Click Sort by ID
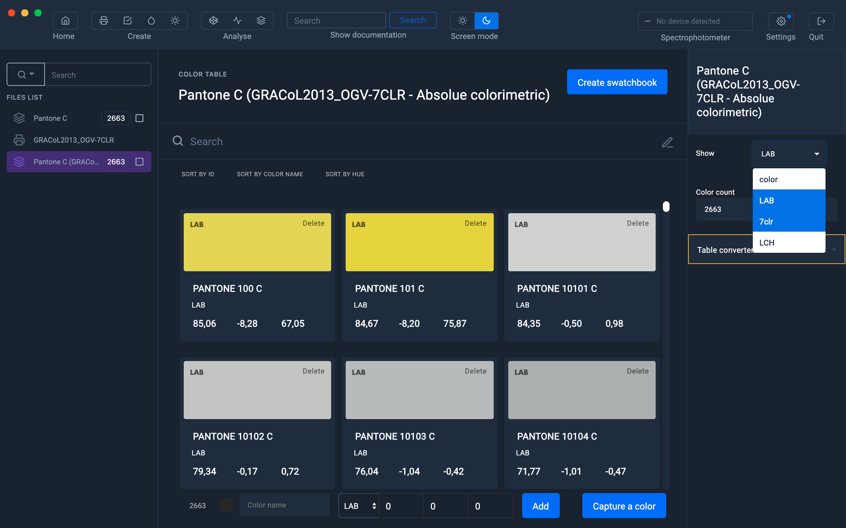Image resolution: width=846 pixels, height=528 pixels. coord(198,174)
